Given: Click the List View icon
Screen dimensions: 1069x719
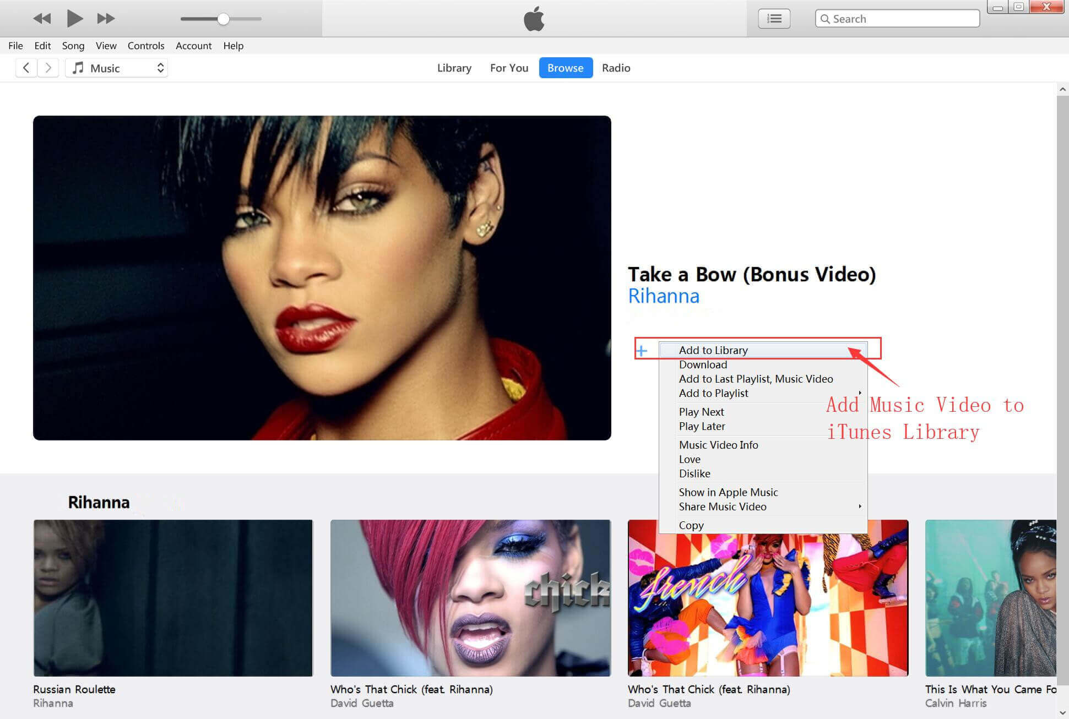Looking at the screenshot, I should [774, 19].
